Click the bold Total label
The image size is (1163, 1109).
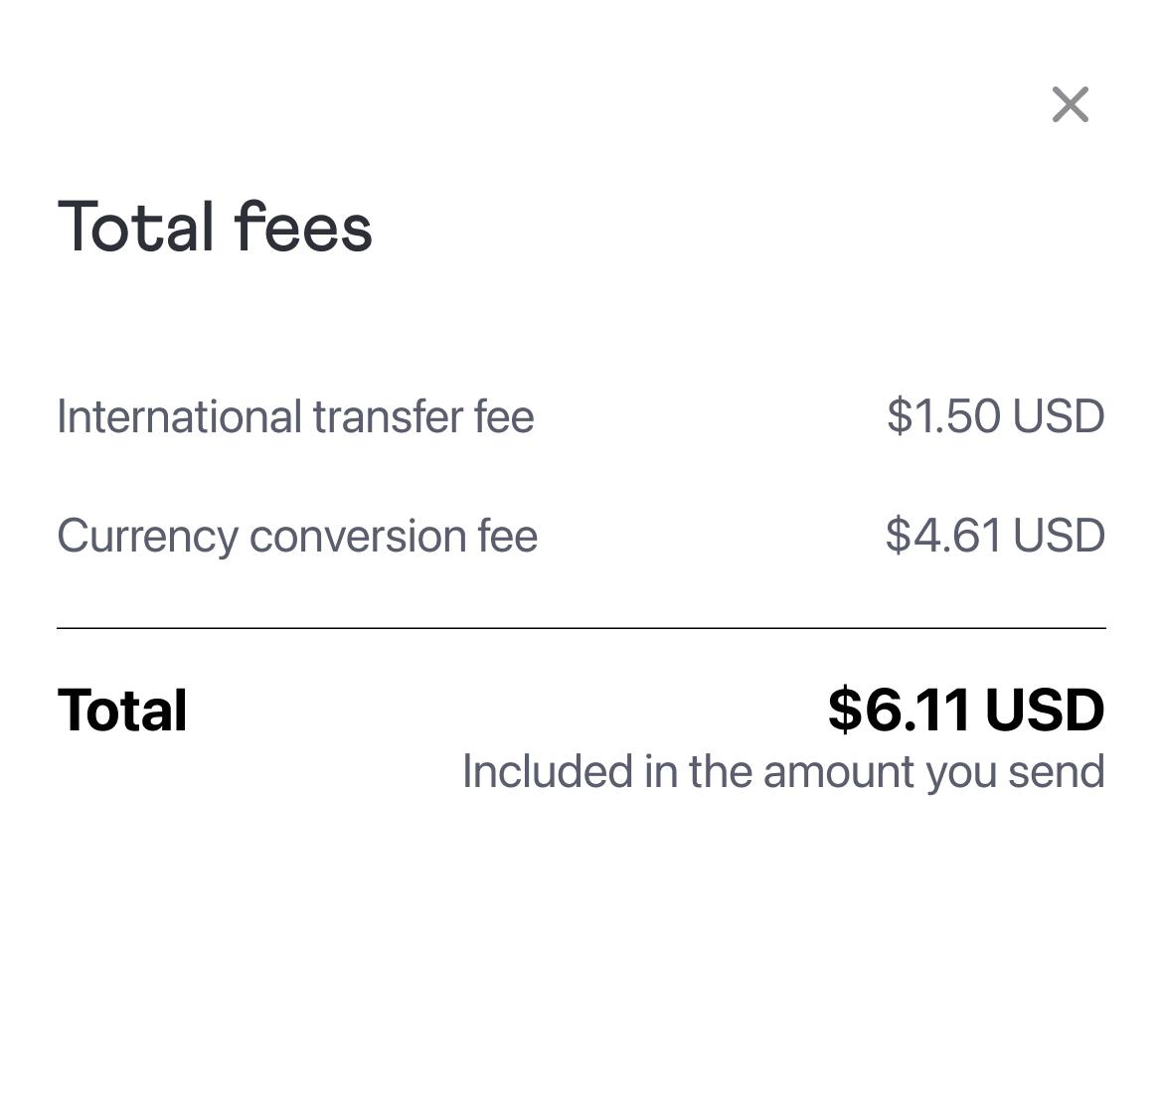click(122, 711)
